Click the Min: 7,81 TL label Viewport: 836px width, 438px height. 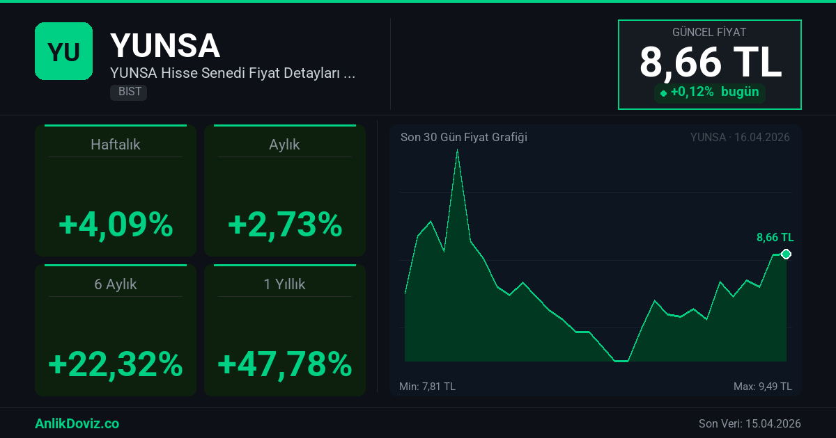pos(427,387)
